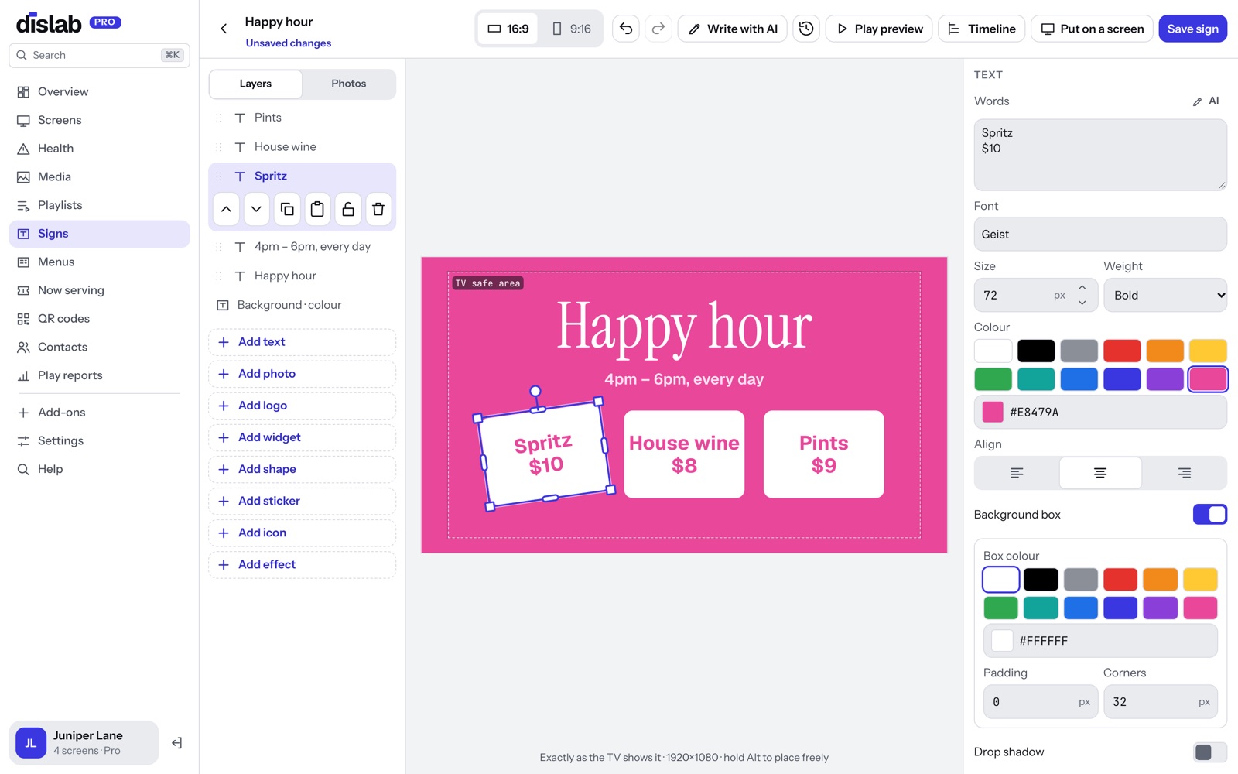The width and height of the screenshot is (1238, 774).
Task: Pick the black Box colour swatch
Action: (x=1041, y=579)
